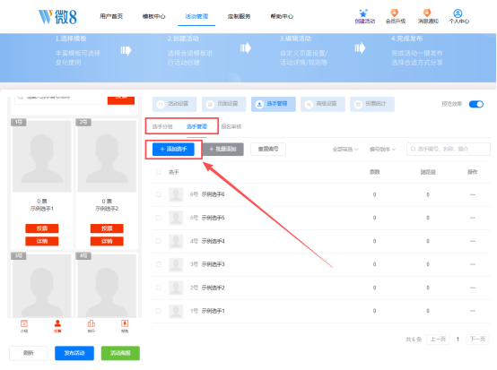Click avatar icon of 示例选手2 row
Image resolution: width=497 pixels, height=370 pixels.
pyautogui.click(x=176, y=288)
